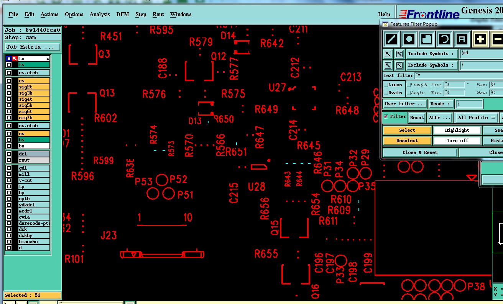Click the Features Filter Popup window icon
Screen dimensions: 503x304
385,24
